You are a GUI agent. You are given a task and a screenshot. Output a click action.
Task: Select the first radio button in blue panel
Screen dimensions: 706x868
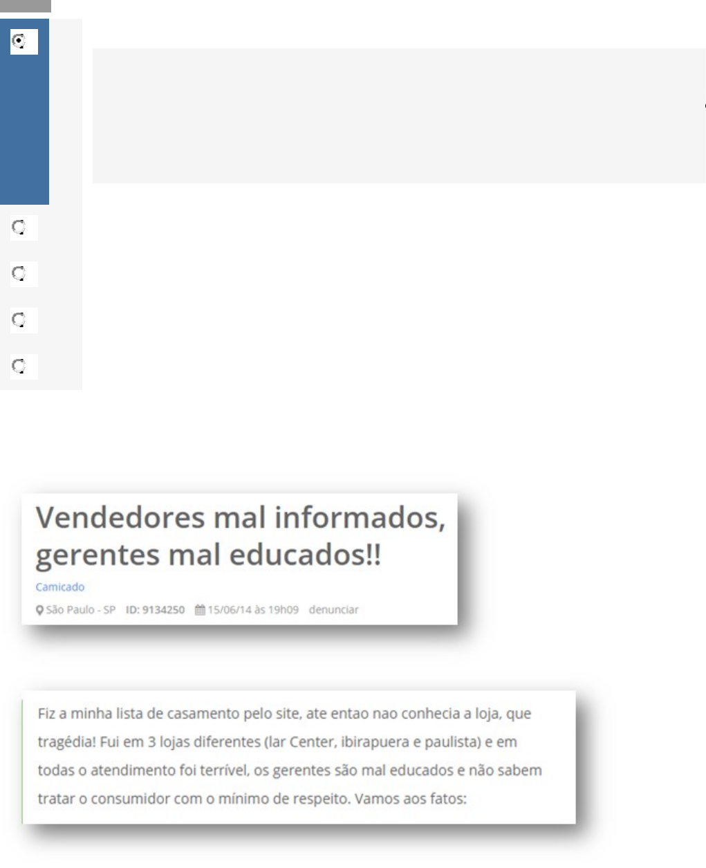pos(19,41)
